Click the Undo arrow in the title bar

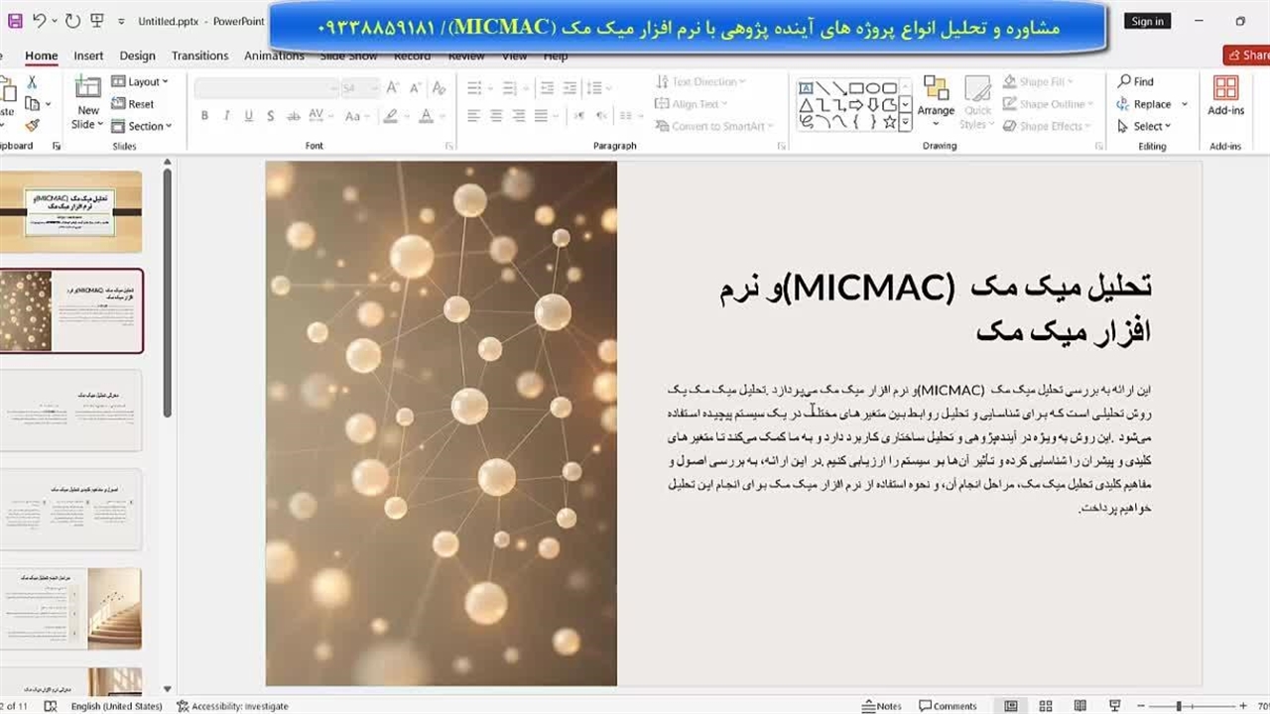pyautogui.click(x=40, y=21)
